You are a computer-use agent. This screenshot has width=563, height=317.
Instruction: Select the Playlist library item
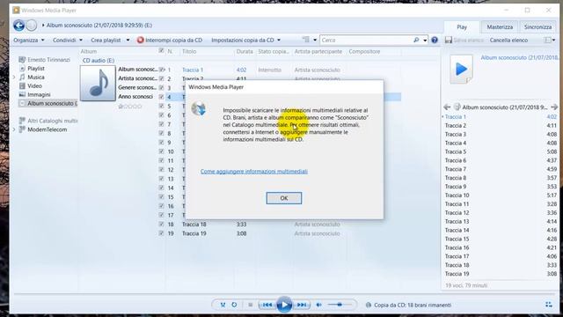(x=36, y=69)
